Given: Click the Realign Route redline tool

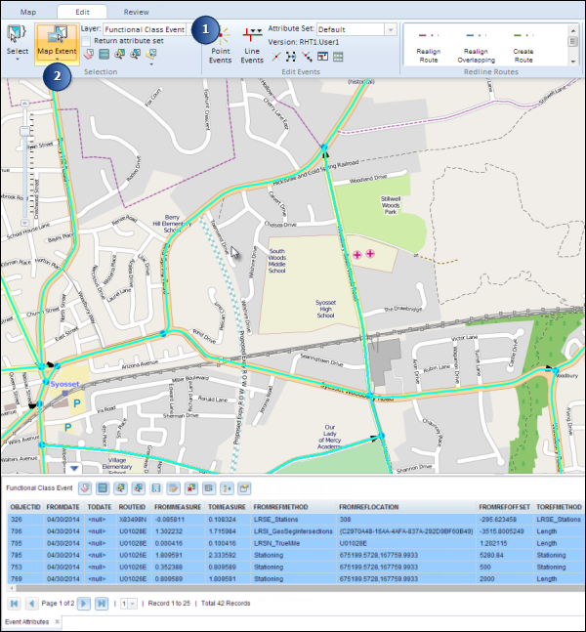Looking at the screenshot, I should point(429,48).
